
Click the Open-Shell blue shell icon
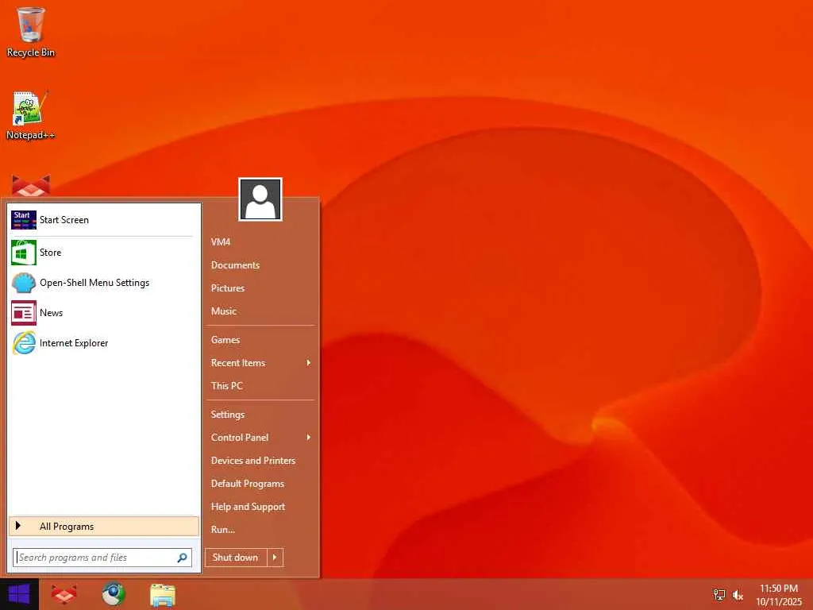pyautogui.click(x=24, y=283)
